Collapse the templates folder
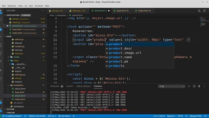 pyautogui.click(x=8, y=85)
